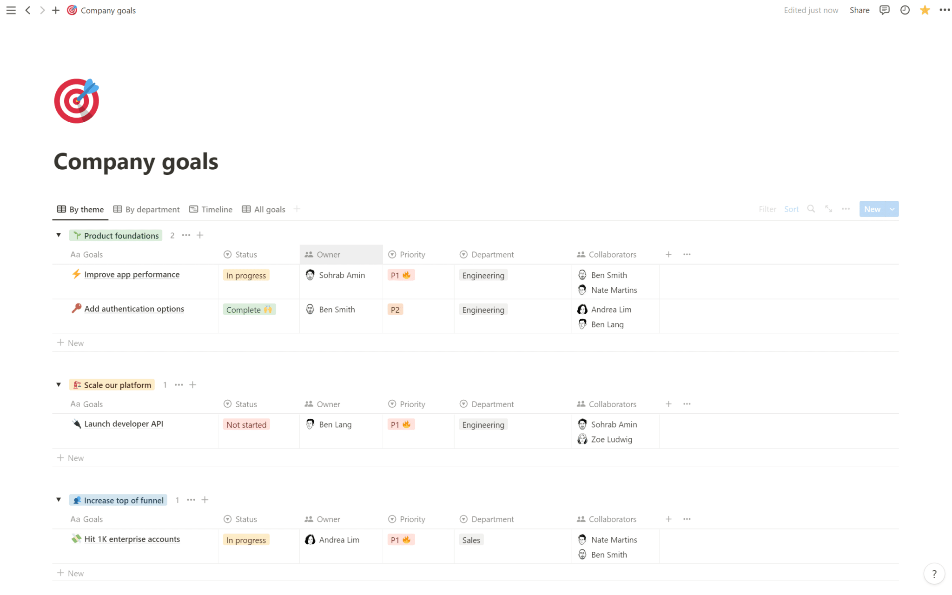952x595 pixels.
Task: Switch to the Timeline view tab
Action: point(211,209)
